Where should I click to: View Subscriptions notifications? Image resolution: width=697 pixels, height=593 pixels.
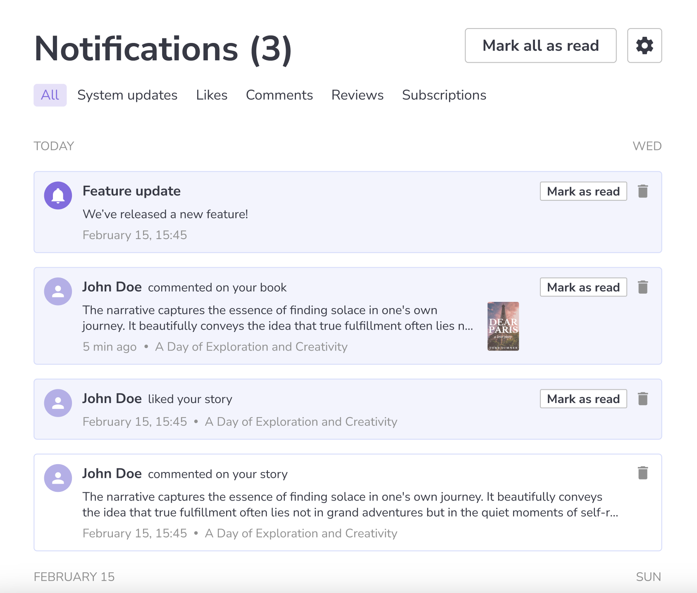(444, 95)
